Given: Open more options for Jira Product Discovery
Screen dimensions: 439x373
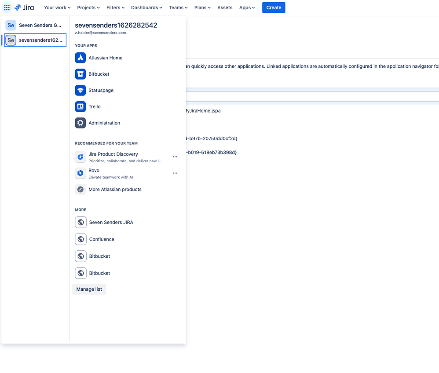Looking at the screenshot, I should click(x=175, y=157).
